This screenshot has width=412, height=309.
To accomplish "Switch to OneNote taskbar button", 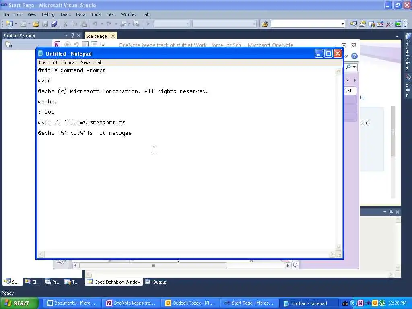I will pos(131,303).
